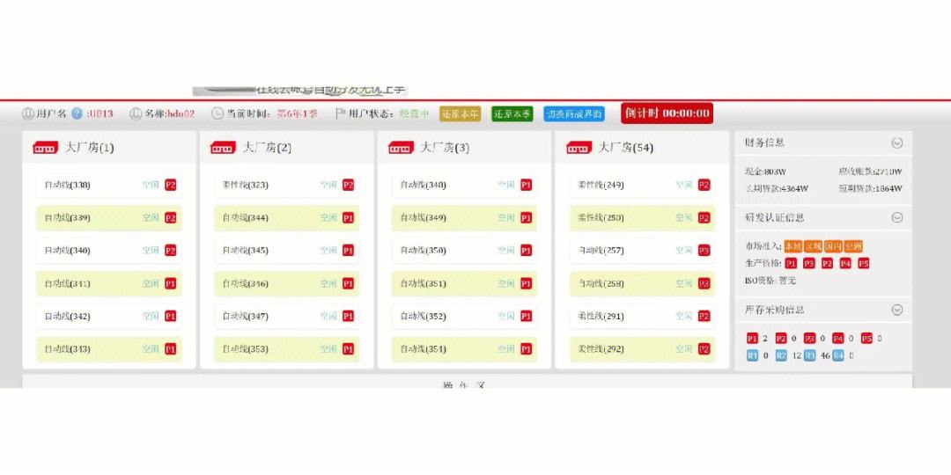Open the 大厂房(1) header title

click(89, 148)
